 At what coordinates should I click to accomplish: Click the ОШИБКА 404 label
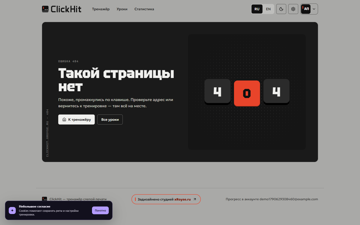tap(68, 61)
